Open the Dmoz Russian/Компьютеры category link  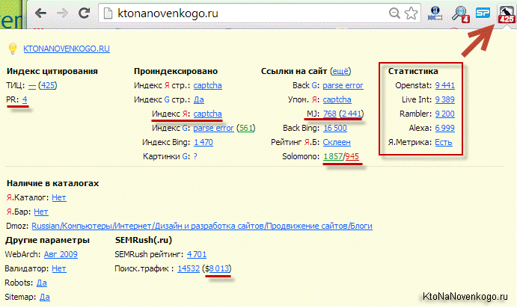click(202, 226)
